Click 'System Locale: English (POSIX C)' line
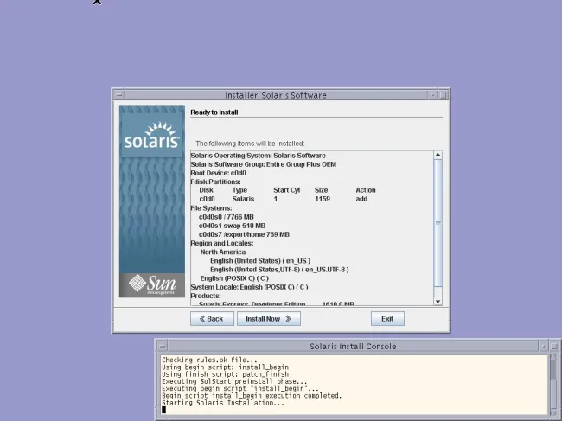 249,287
